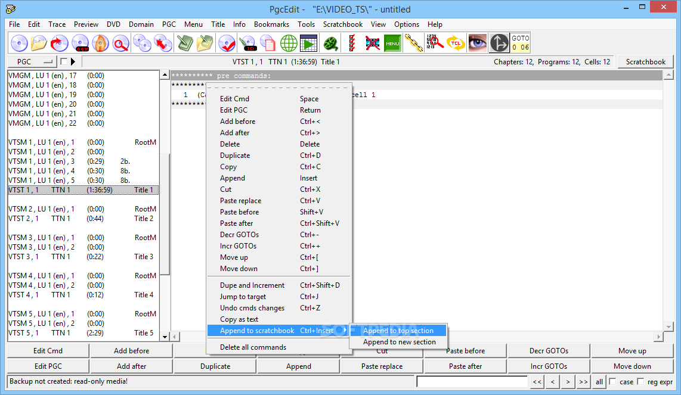Image resolution: width=681 pixels, height=395 pixels.
Task: Click the yellow TCL arrows icon
Action: pos(456,43)
